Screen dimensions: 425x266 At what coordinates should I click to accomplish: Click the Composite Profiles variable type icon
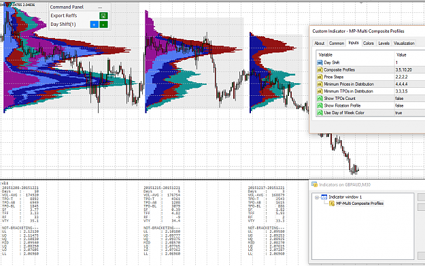[320, 69]
